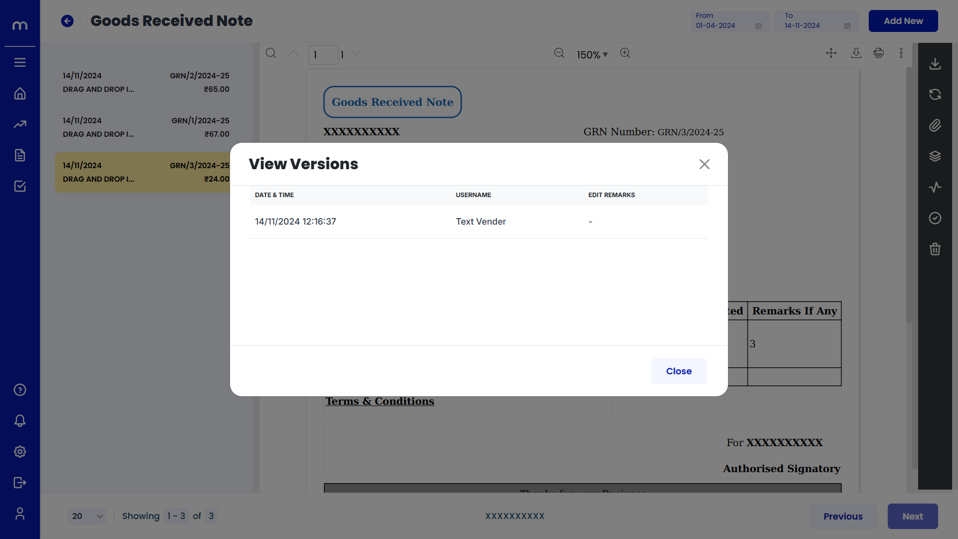Click the refresh icon in right panel
Image resolution: width=958 pixels, height=539 pixels.
tap(935, 94)
